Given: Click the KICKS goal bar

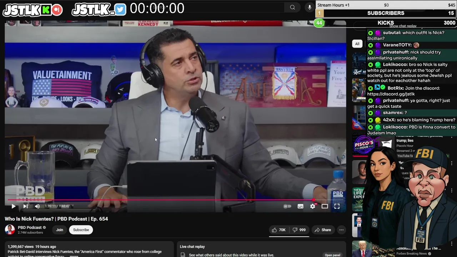Looking at the screenshot, I should 386,23.
